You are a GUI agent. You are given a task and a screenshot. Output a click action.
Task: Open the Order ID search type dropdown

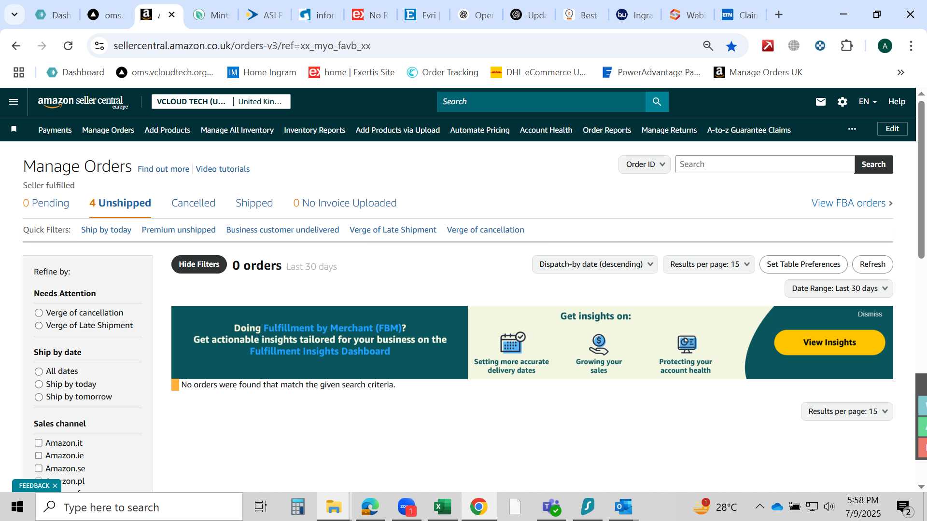(x=645, y=165)
